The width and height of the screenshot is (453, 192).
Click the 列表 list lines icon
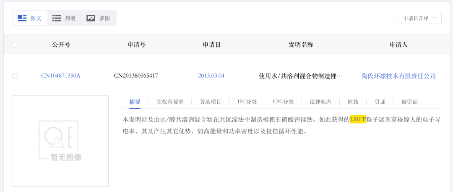(56, 18)
